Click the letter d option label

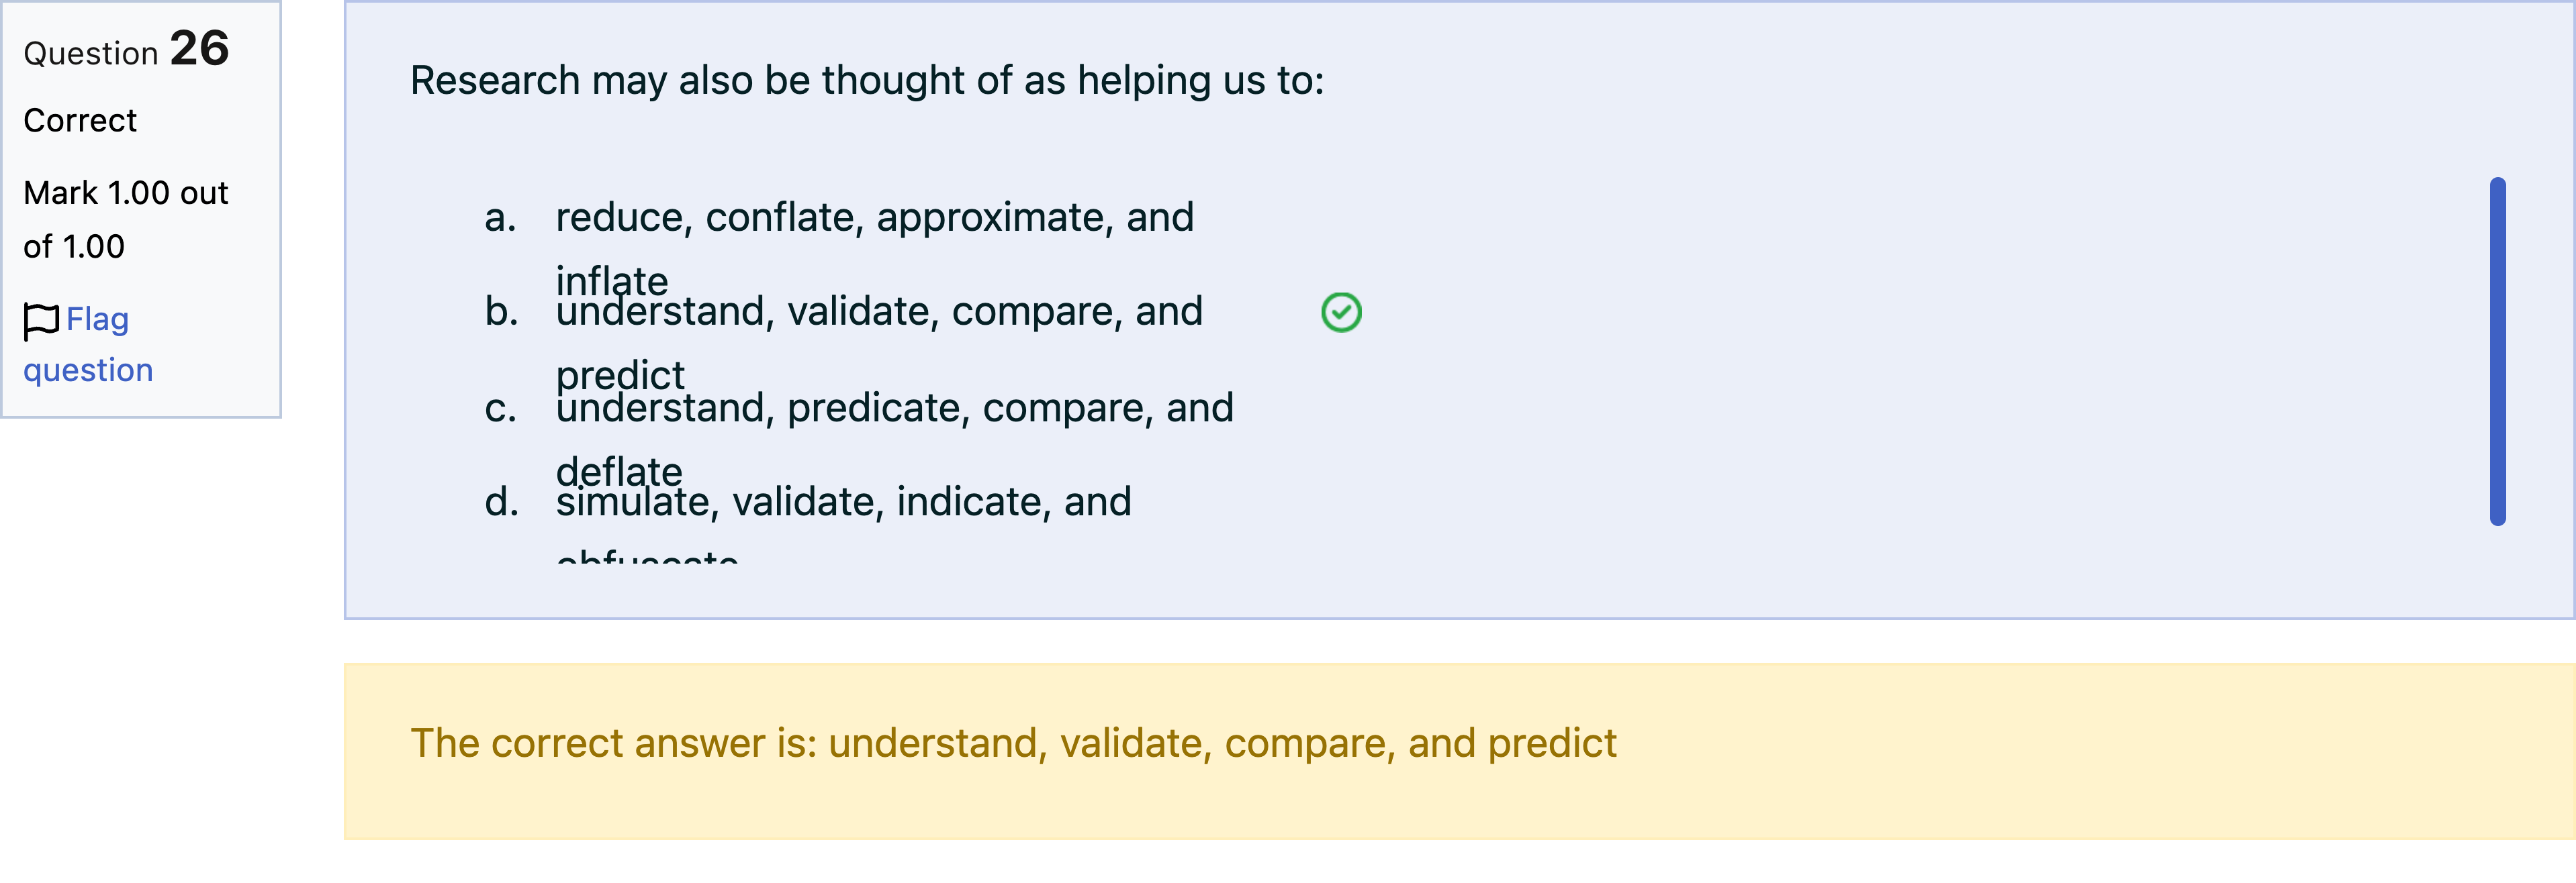501,501
